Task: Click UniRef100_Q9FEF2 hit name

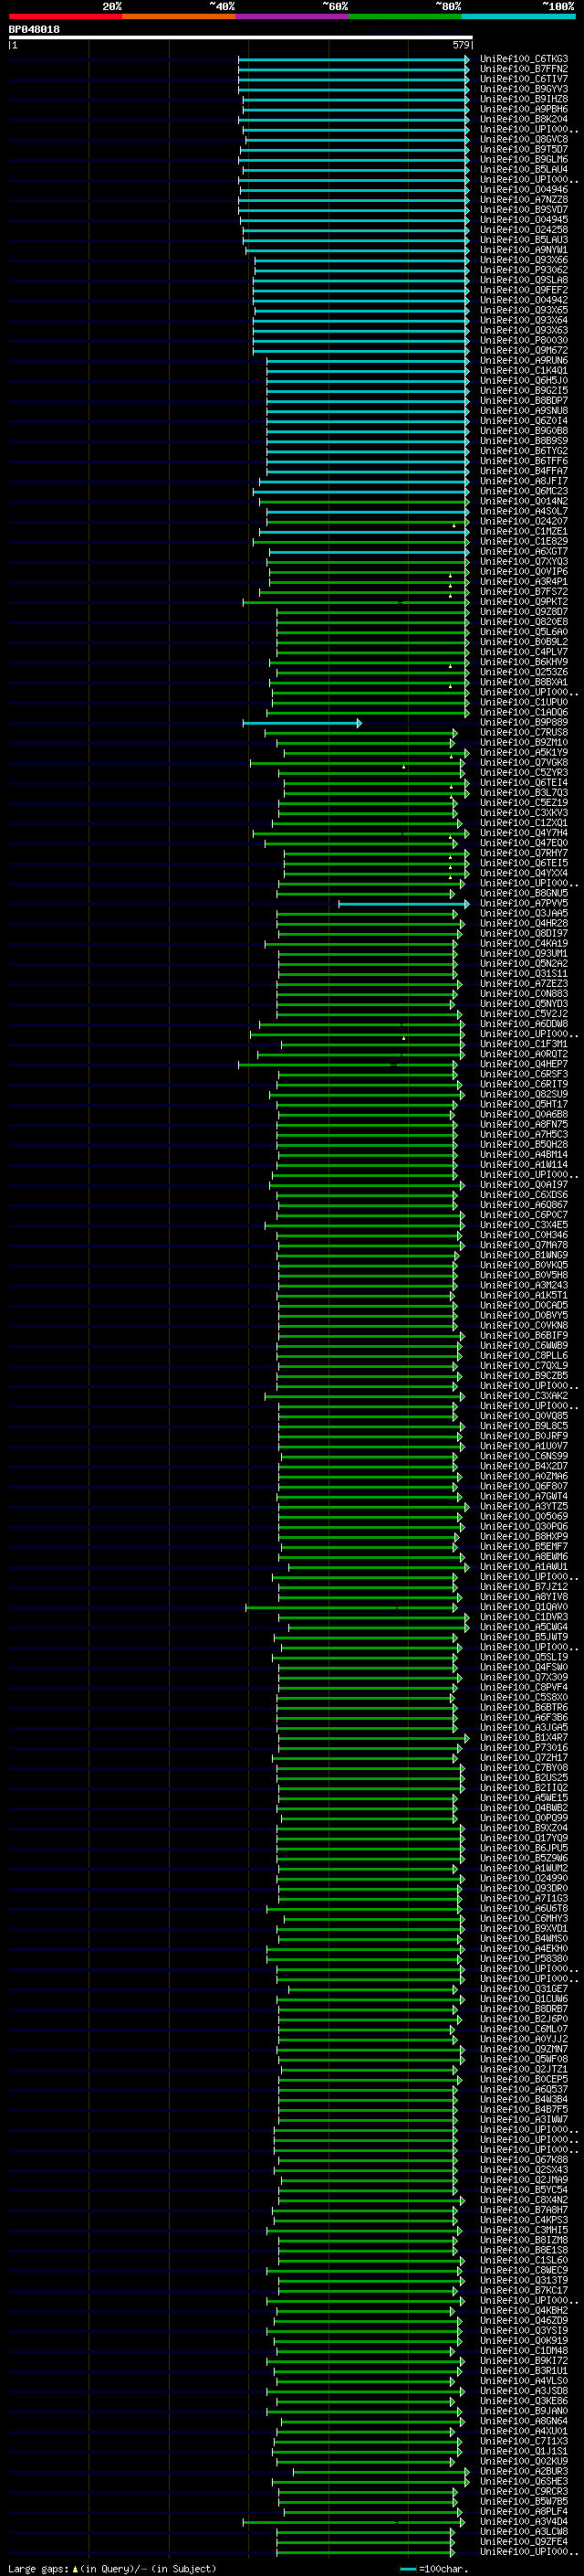Action: (x=524, y=290)
